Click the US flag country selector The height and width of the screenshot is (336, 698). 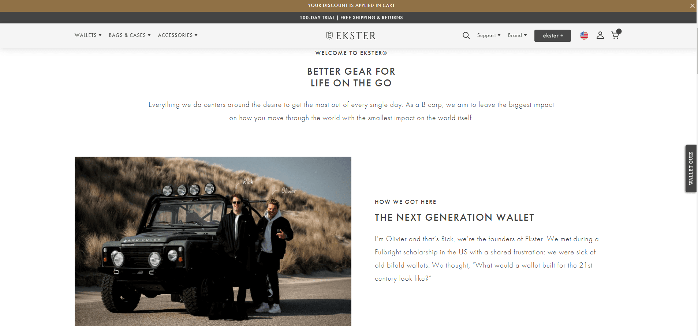(x=584, y=36)
